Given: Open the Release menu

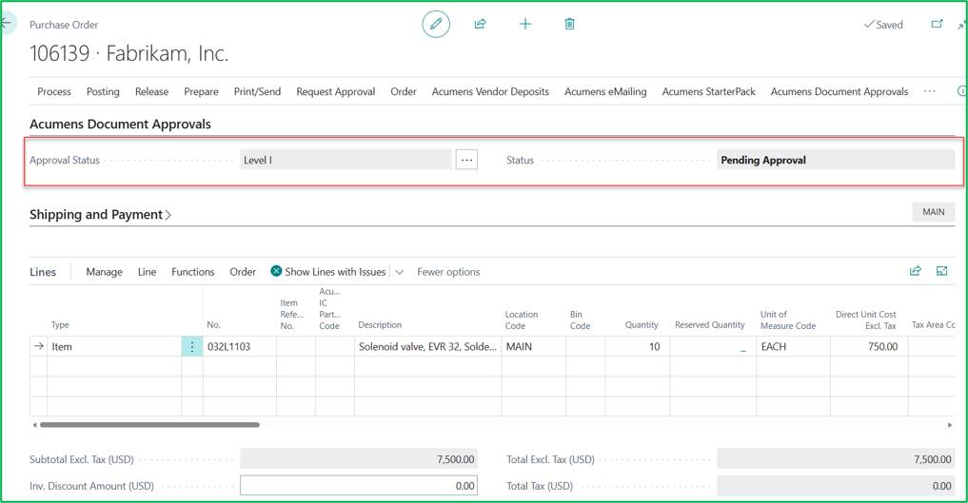Looking at the screenshot, I should coord(152,91).
